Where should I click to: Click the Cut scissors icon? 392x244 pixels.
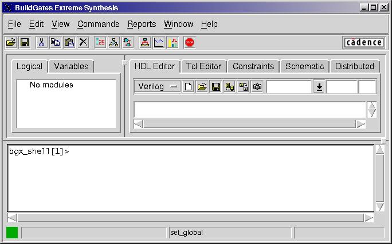[41, 43]
